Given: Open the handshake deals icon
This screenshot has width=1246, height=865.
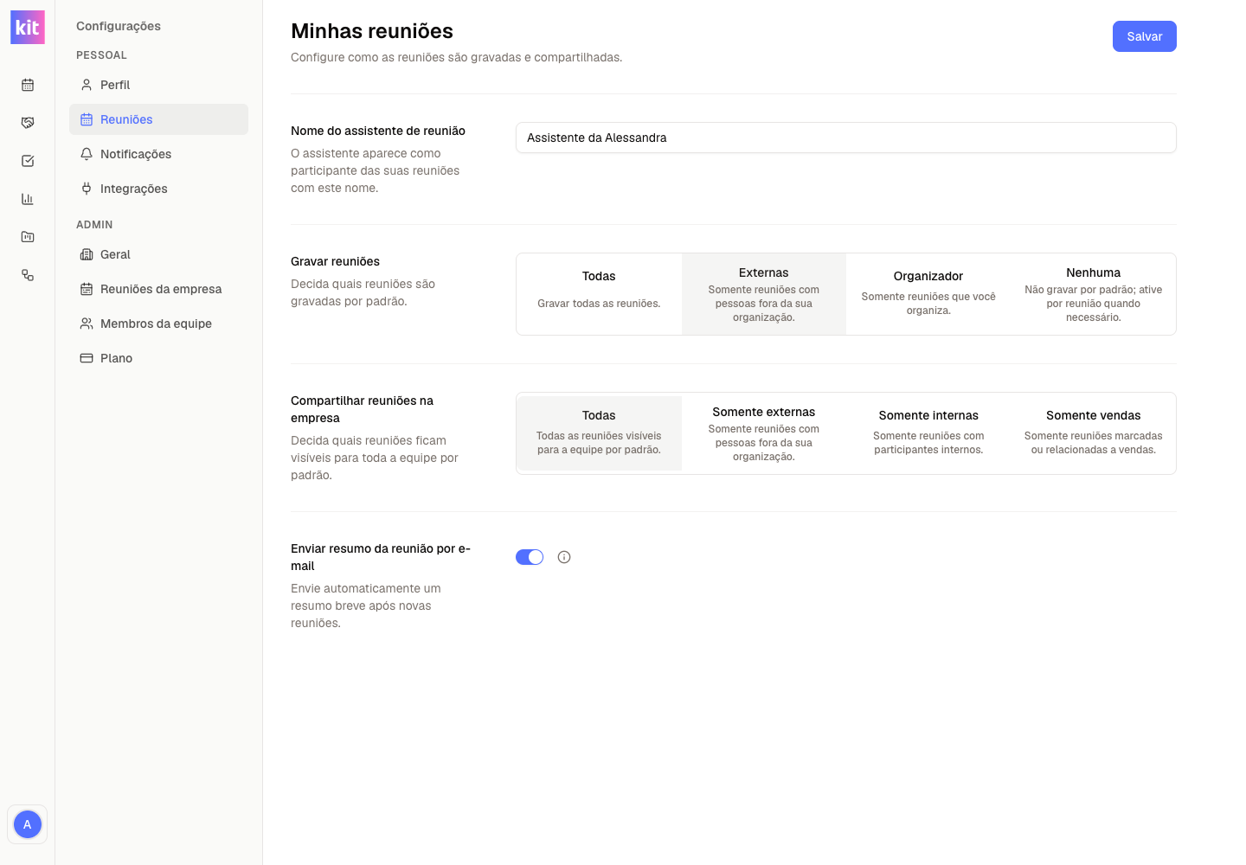Looking at the screenshot, I should point(28,123).
